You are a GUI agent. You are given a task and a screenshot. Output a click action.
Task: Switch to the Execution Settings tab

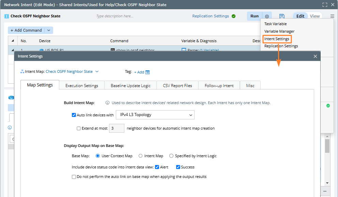point(82,86)
